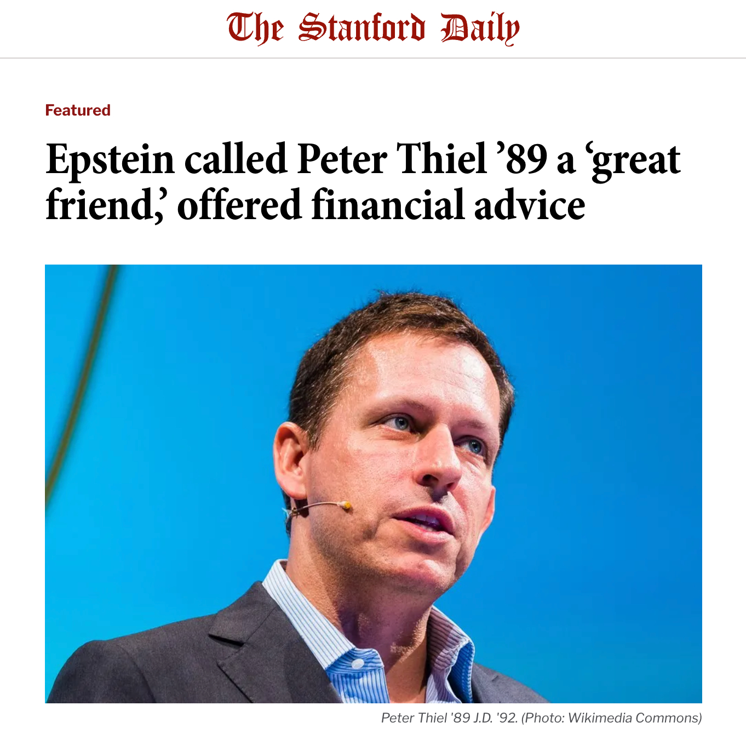The image size is (746, 734).
Task: Click the photo caption 'Peter Thiel '89 J.D. '92'
Action: pos(449,718)
